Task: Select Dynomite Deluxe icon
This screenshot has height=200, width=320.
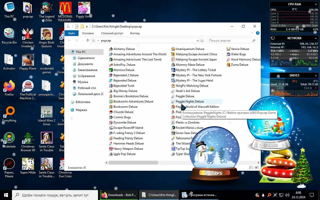Action: click(x=111, y=122)
